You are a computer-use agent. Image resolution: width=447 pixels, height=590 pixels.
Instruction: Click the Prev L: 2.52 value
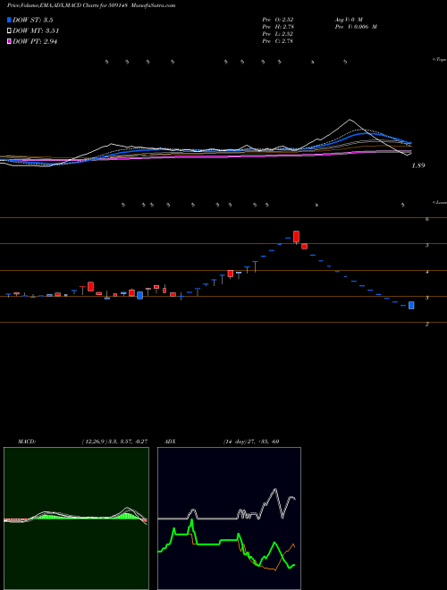tap(278, 34)
